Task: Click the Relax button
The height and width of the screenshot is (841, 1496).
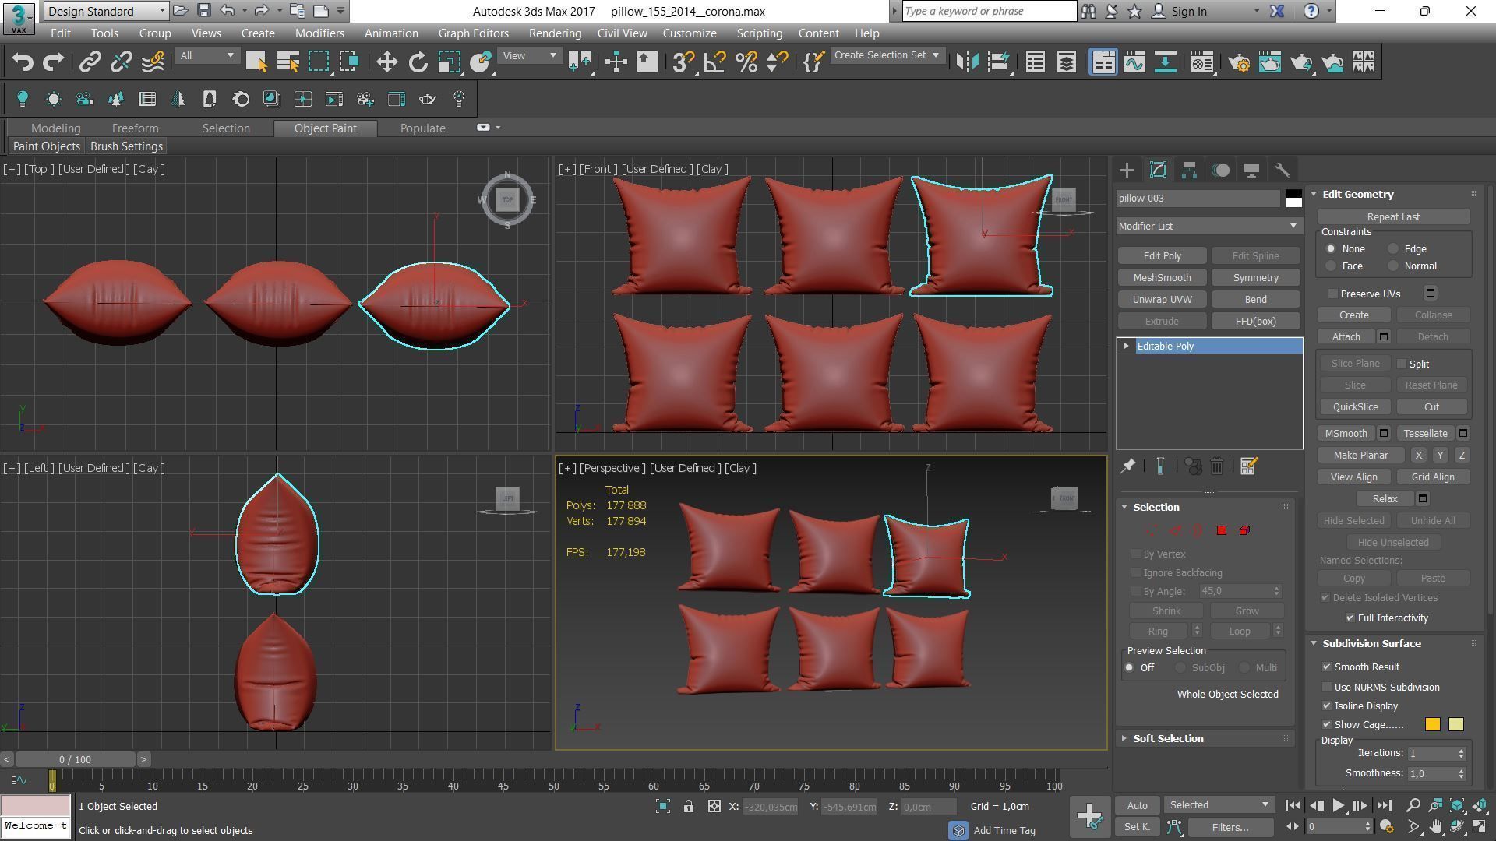Action: tap(1385, 499)
